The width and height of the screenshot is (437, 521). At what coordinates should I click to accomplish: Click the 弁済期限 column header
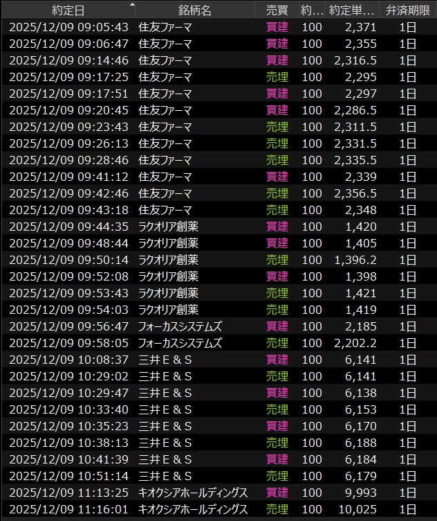409,10
